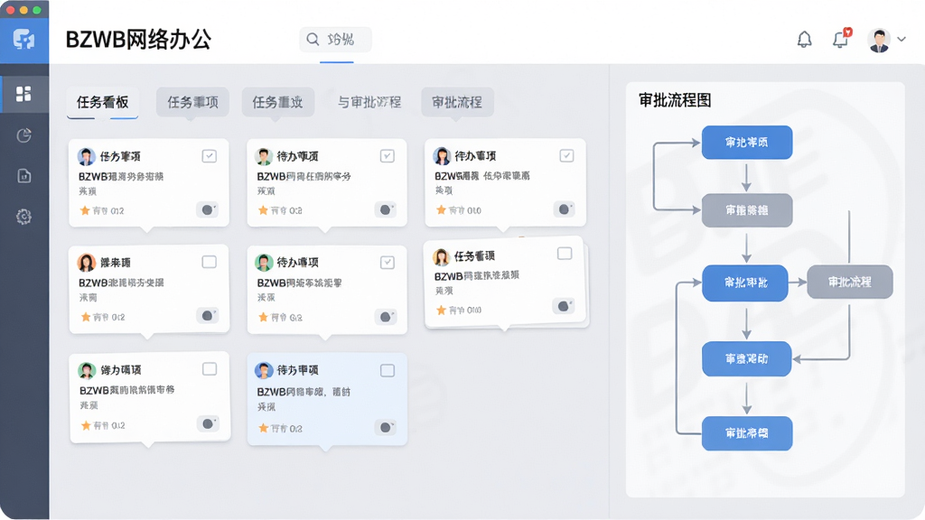Check the box on blue highlighted card
This screenshot has height=520, width=925.
pyautogui.click(x=387, y=370)
